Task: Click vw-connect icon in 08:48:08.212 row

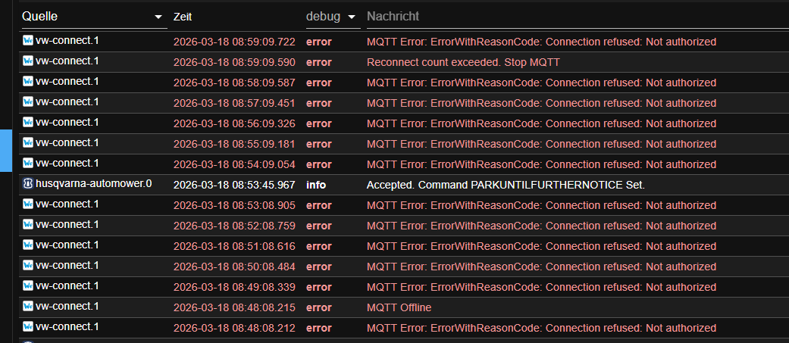Action: tap(28, 326)
